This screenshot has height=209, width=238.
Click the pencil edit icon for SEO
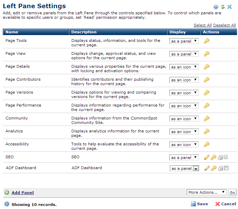[206, 157]
